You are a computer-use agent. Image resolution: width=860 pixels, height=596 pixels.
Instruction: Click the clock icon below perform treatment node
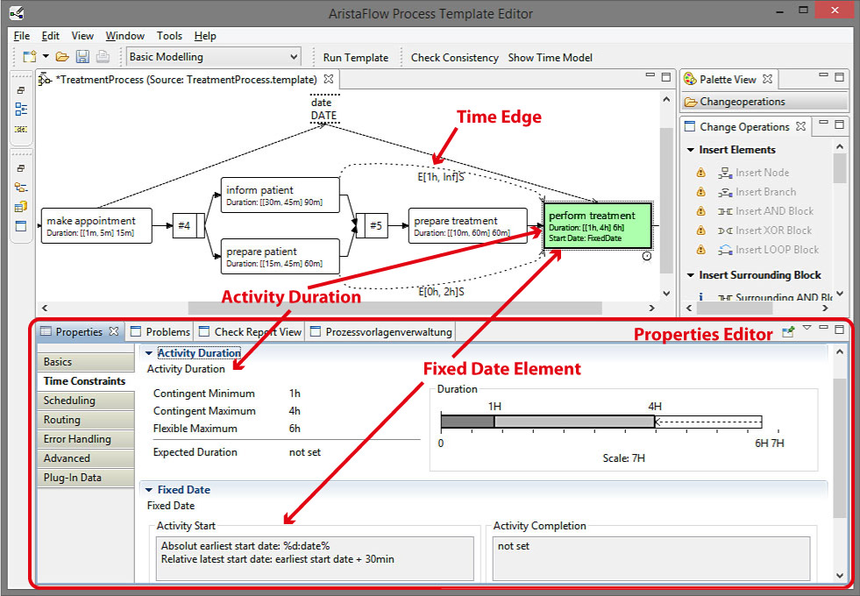(x=647, y=256)
